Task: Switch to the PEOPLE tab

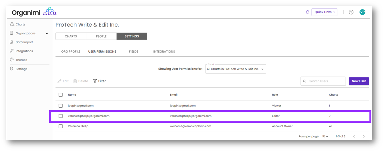Action: pos(101,36)
